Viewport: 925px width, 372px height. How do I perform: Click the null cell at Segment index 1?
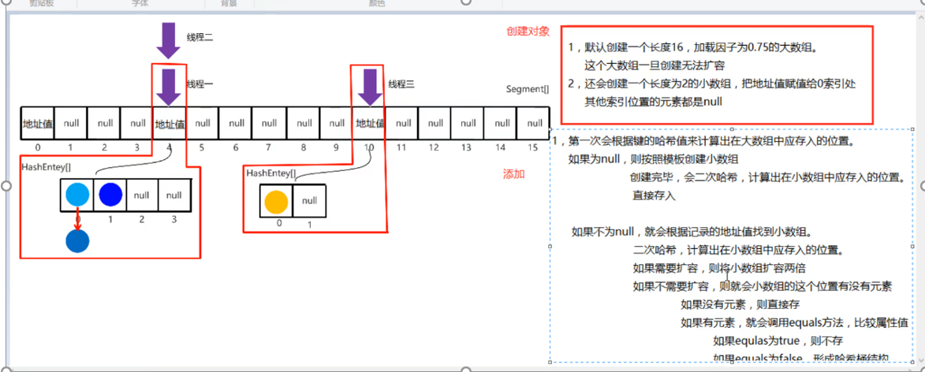coord(71,124)
